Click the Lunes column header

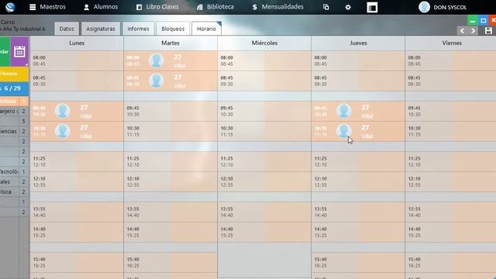pos(77,43)
